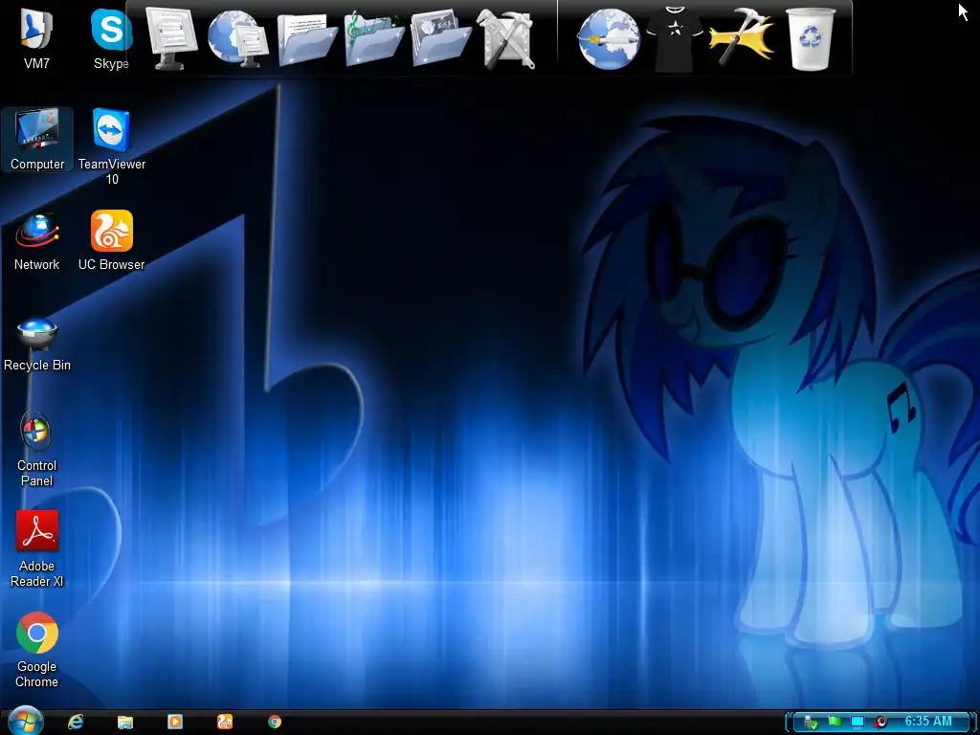Open TeamViewer 10 shortcut
The width and height of the screenshot is (980, 735).
pyautogui.click(x=112, y=146)
